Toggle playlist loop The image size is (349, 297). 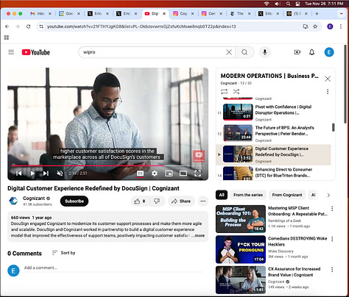224,92
